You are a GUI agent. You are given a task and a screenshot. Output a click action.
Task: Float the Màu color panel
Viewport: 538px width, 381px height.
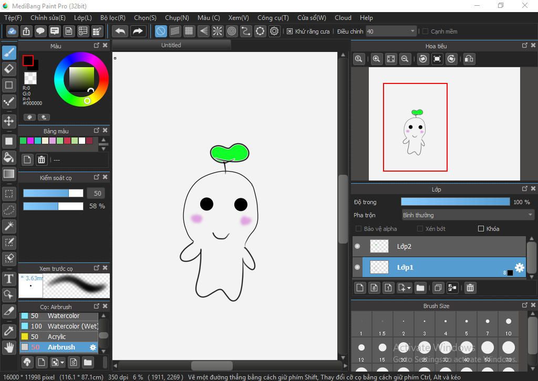pyautogui.click(x=97, y=46)
